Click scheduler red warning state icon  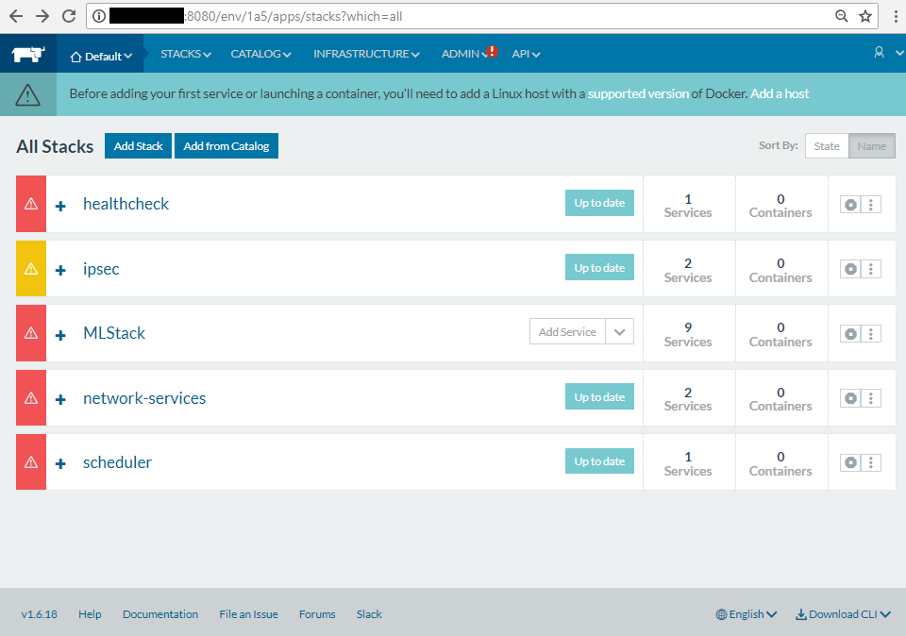click(31, 462)
